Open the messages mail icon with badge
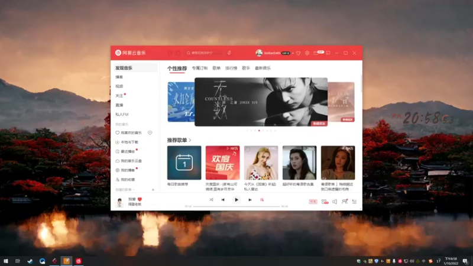Screen dimensions: 473x266 (318, 53)
